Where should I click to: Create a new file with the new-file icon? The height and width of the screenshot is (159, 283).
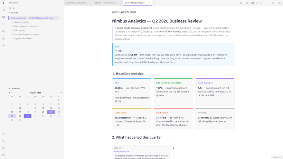click(x=10, y=8)
